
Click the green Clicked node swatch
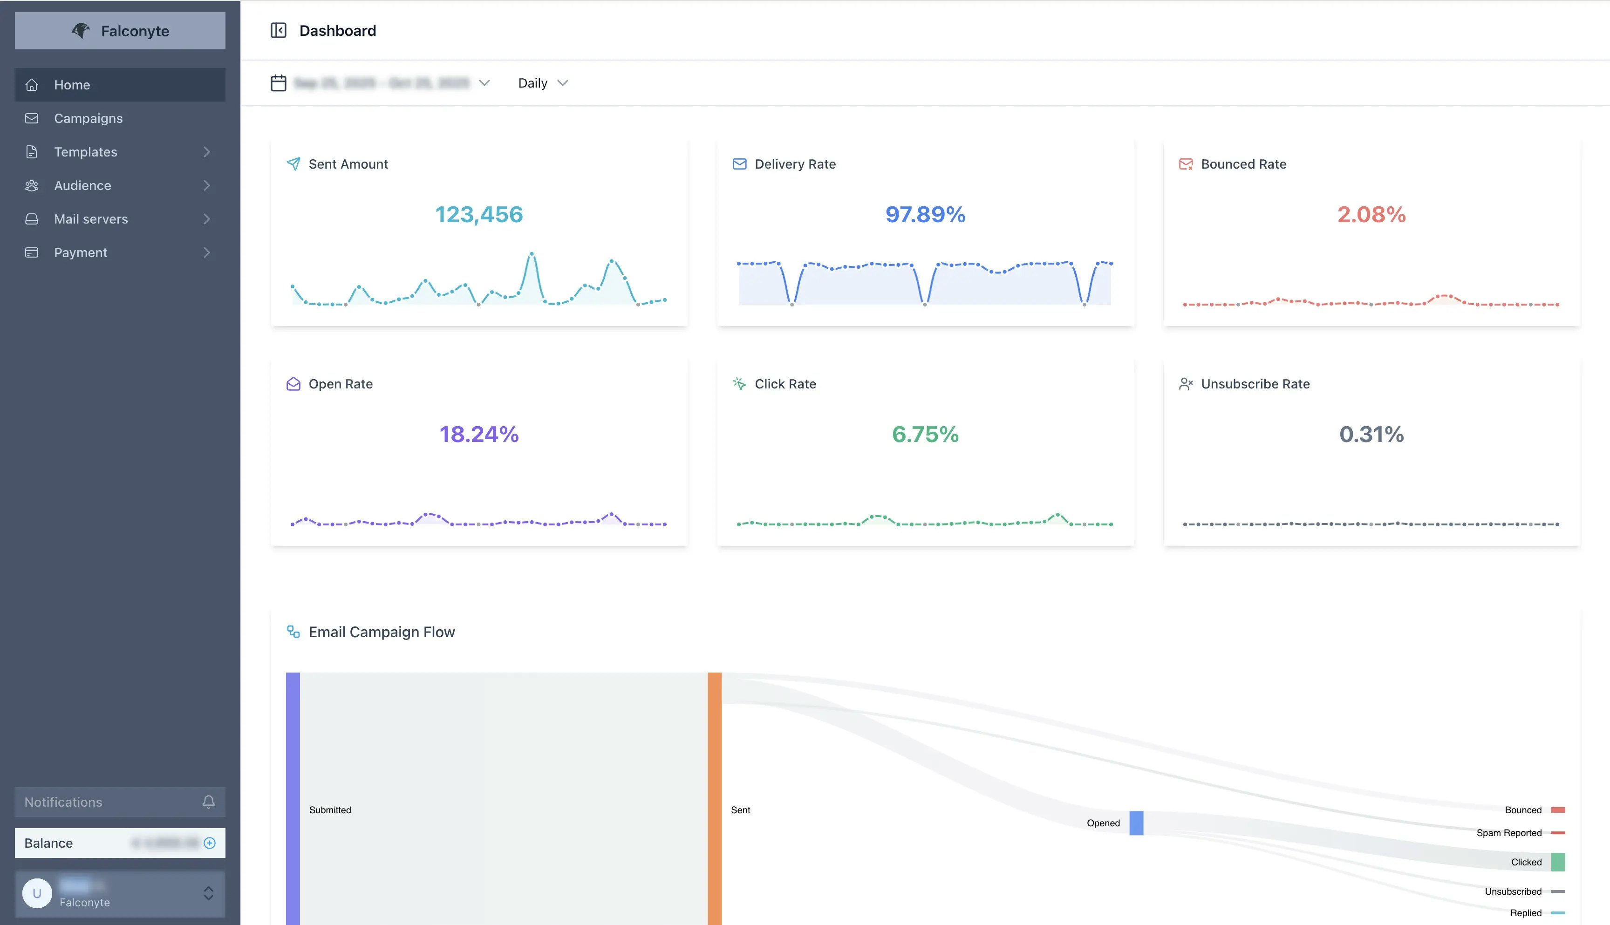(1558, 862)
